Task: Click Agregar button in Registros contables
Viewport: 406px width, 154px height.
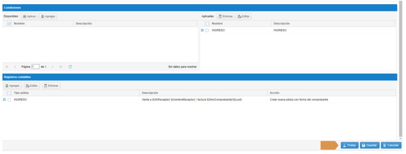Action: pyautogui.click(x=12, y=86)
